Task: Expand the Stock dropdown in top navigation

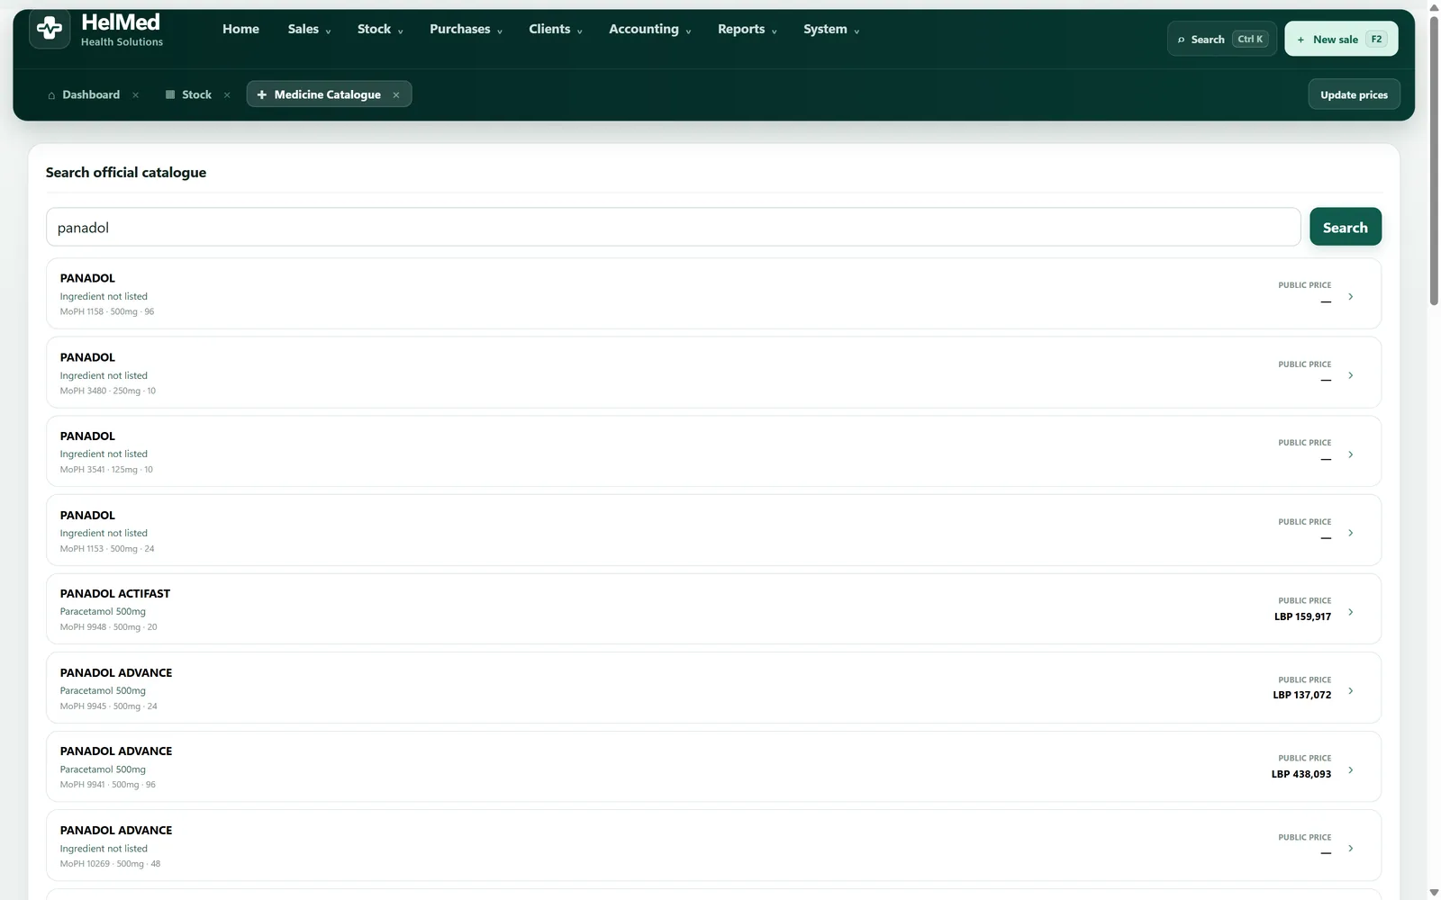Action: [380, 29]
